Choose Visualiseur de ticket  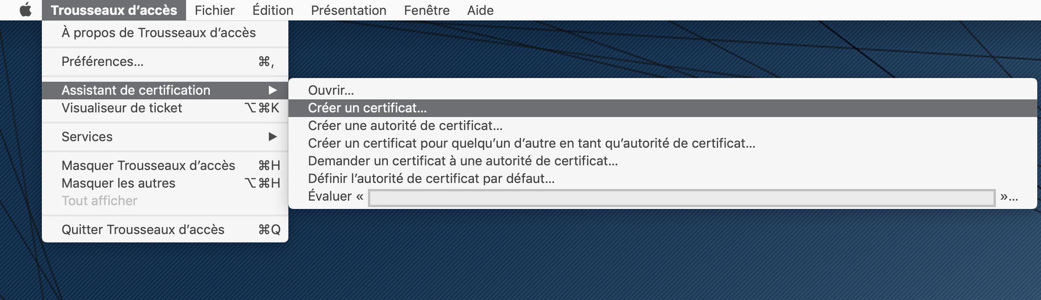(x=165, y=108)
